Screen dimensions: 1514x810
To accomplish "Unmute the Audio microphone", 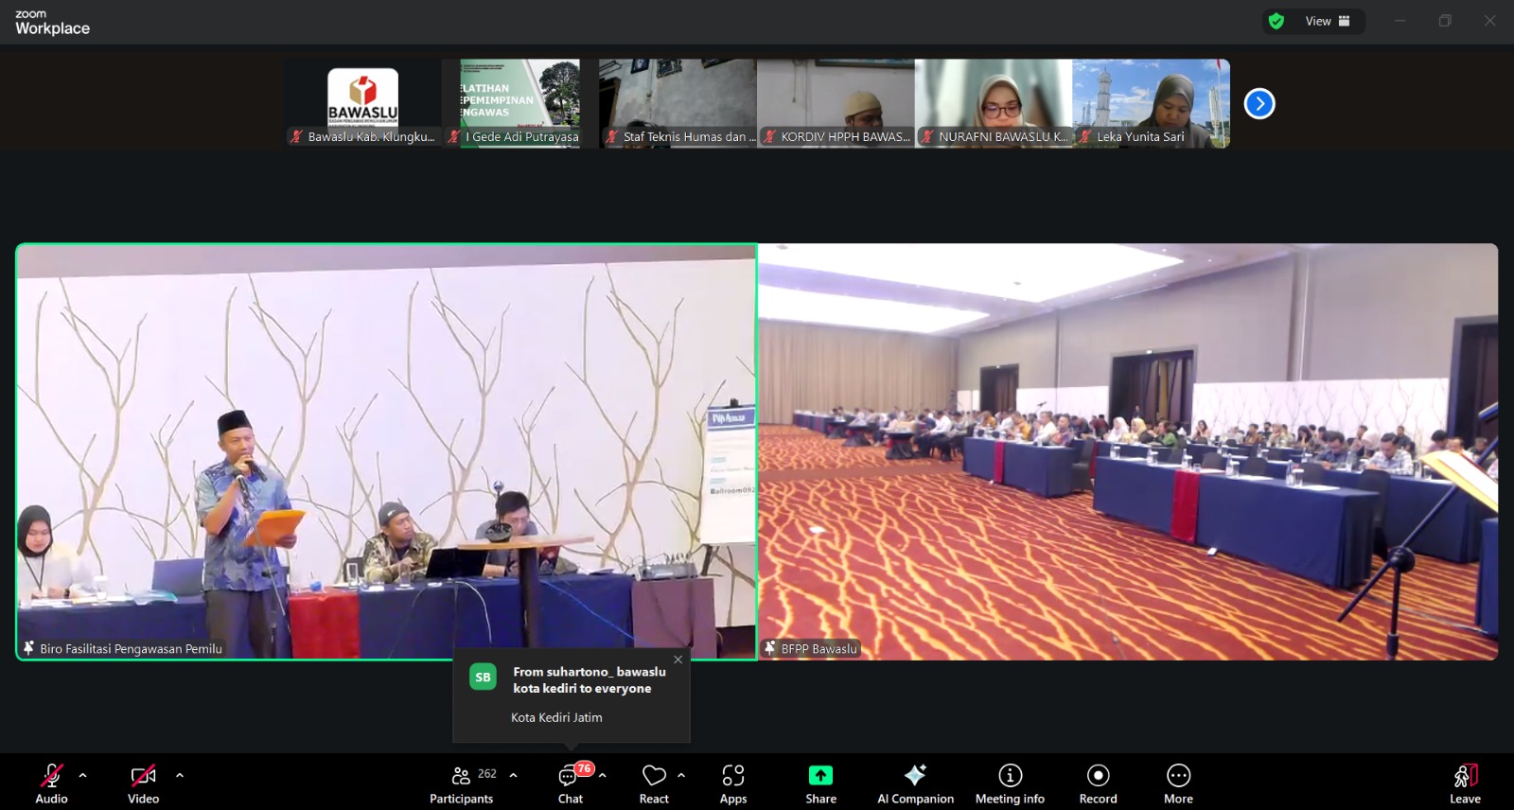I will (51, 784).
